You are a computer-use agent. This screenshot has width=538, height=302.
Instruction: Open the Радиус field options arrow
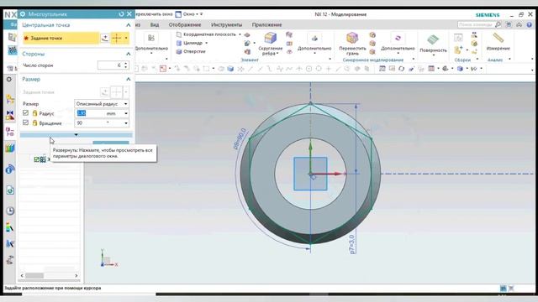(126, 113)
